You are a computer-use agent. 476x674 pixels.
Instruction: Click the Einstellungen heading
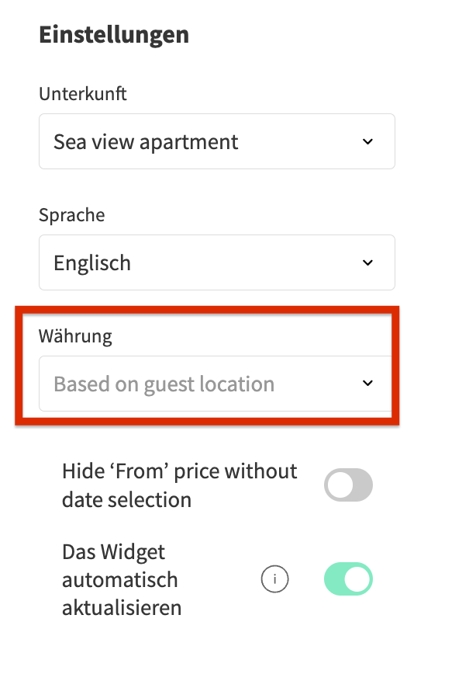point(114,35)
